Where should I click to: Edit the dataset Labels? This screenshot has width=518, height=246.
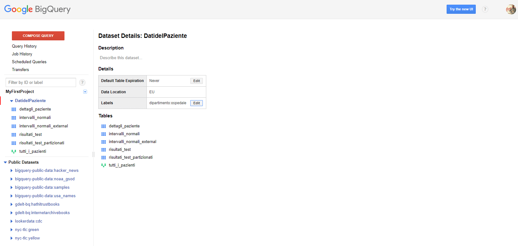point(197,103)
